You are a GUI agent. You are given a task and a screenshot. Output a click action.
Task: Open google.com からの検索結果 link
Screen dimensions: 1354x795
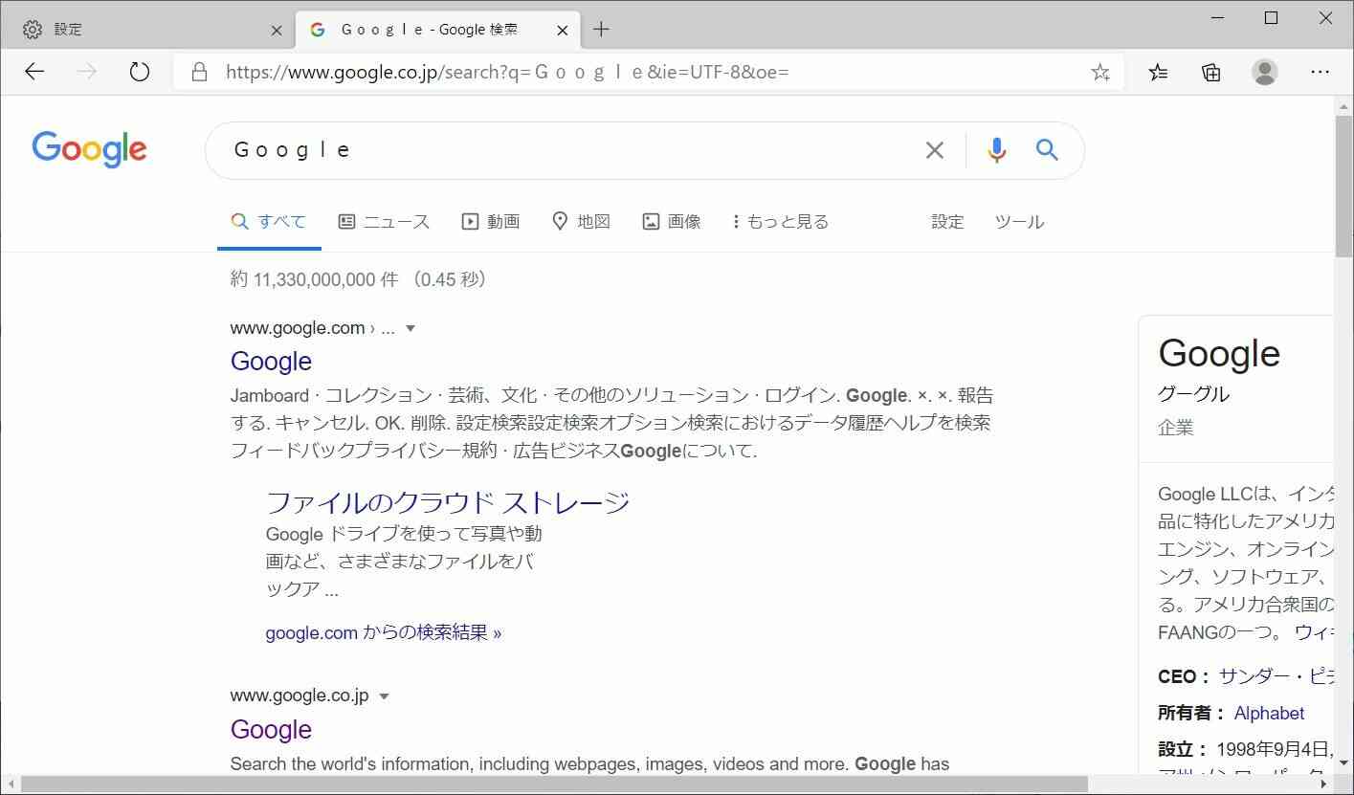click(384, 632)
